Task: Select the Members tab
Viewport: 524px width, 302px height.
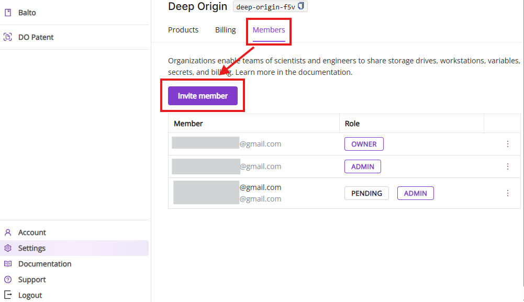Action: tap(269, 30)
